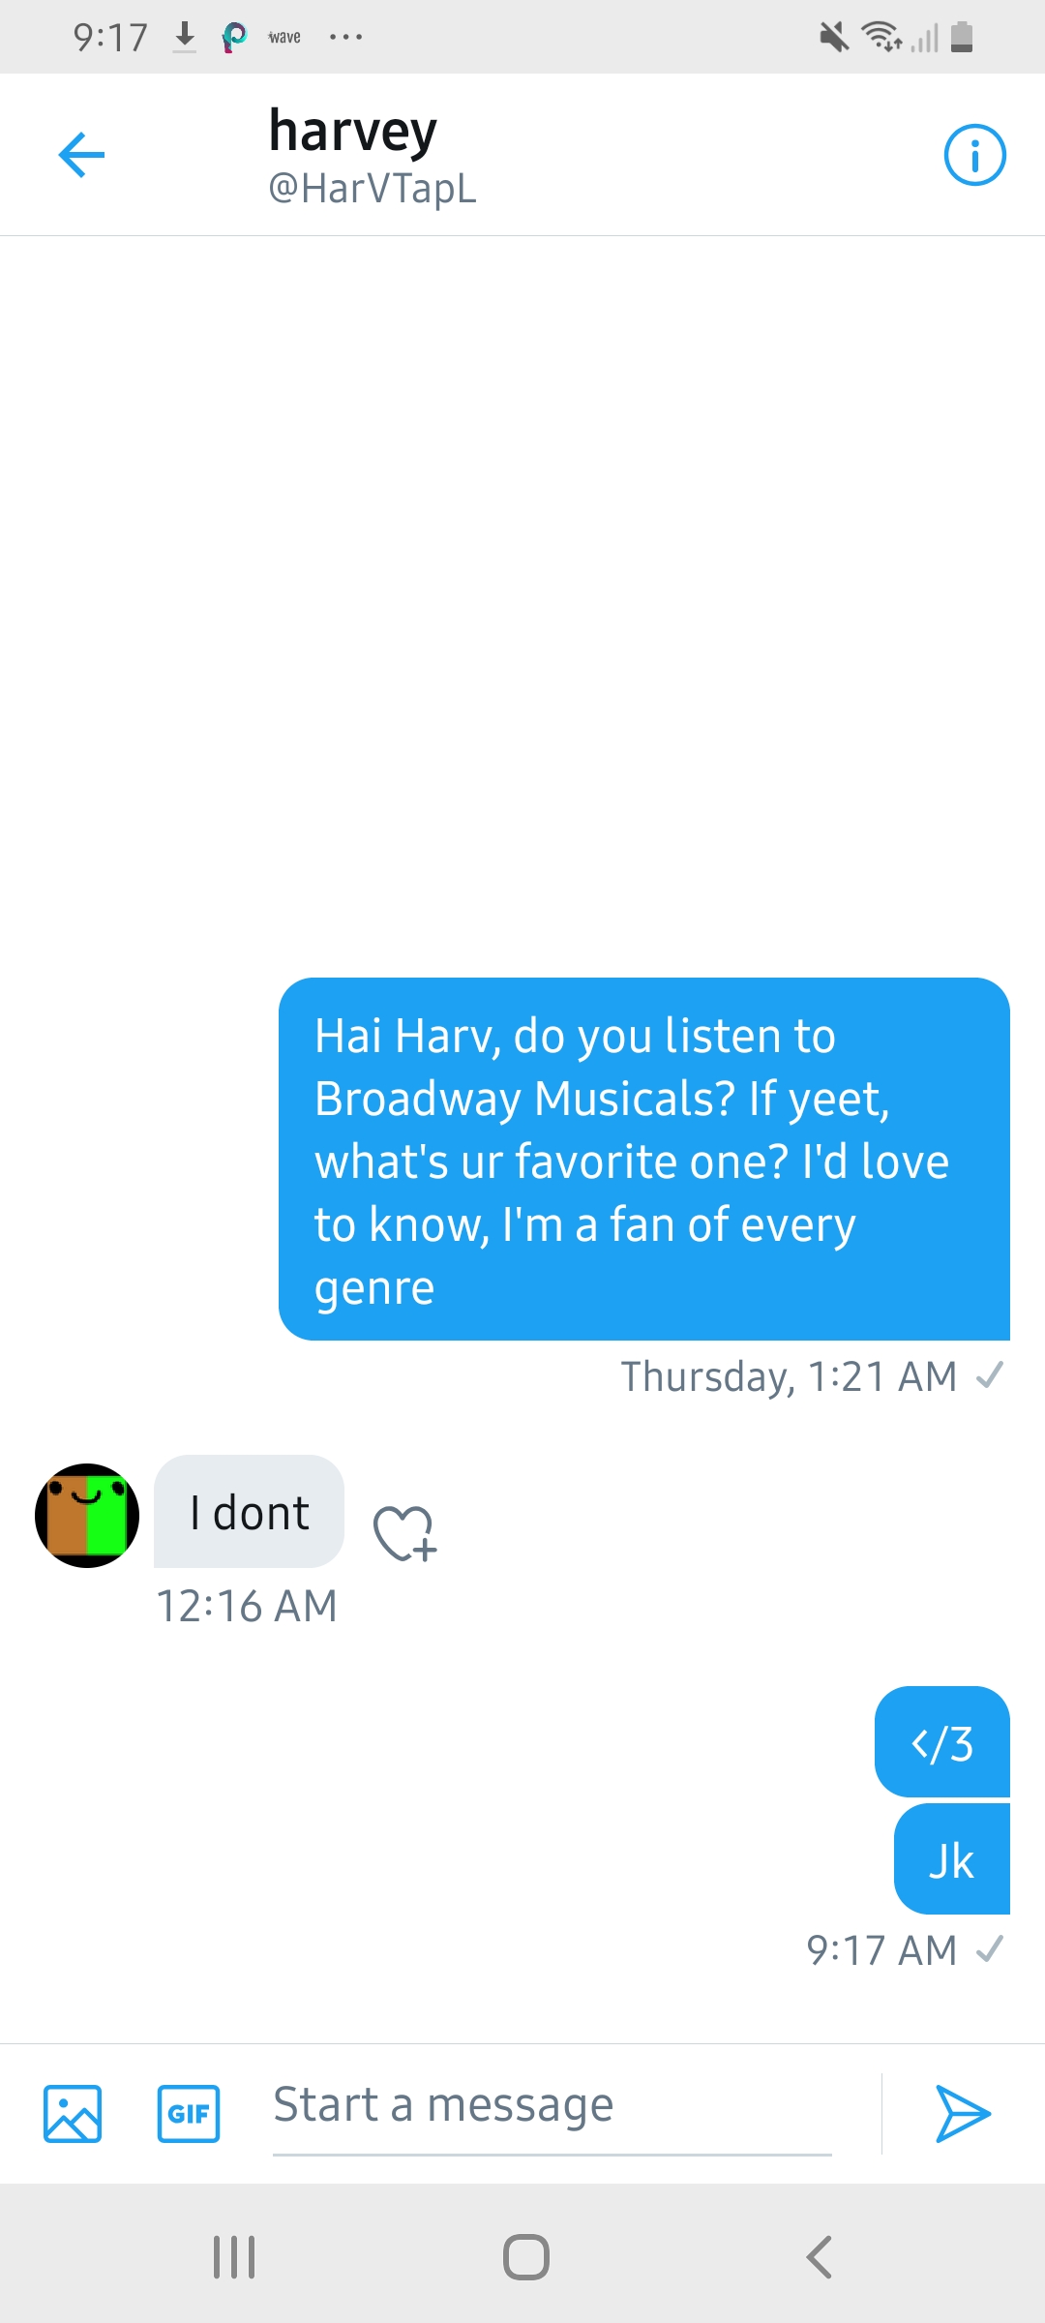Add a heart reaction to "I dont"
This screenshot has width=1045, height=2323.
click(x=405, y=1533)
